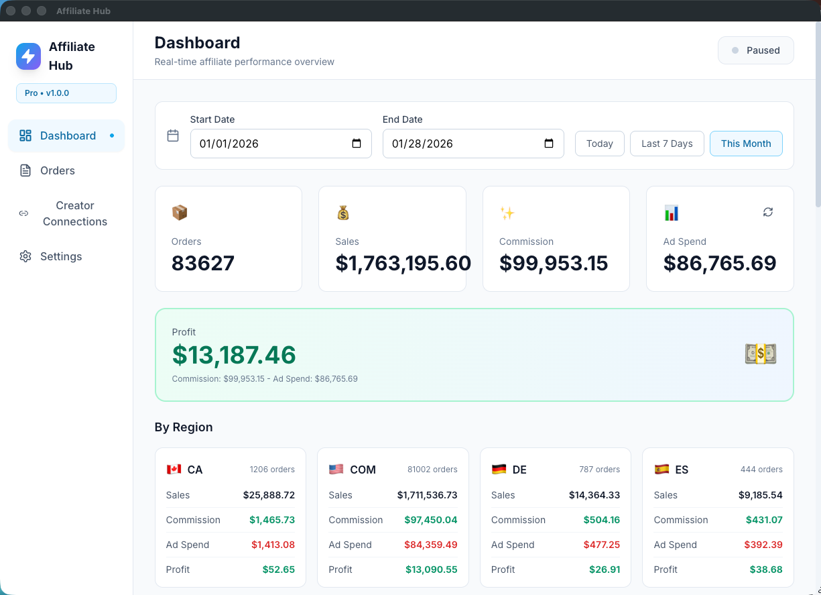Image resolution: width=821 pixels, height=595 pixels.
Task: Click the money bag icon on Sales card
Action: click(343, 213)
